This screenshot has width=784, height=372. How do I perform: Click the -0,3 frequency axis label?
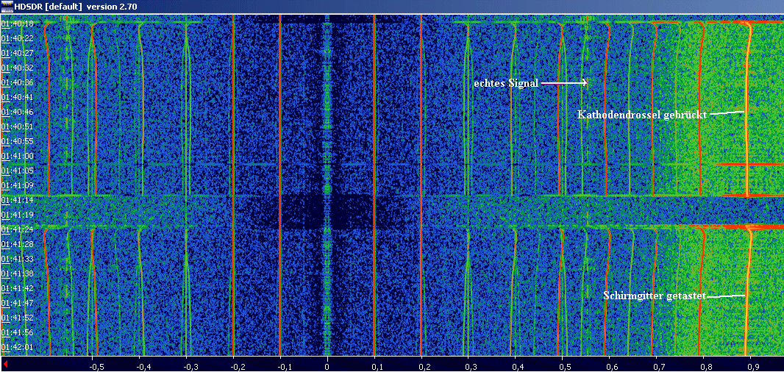[190, 367]
